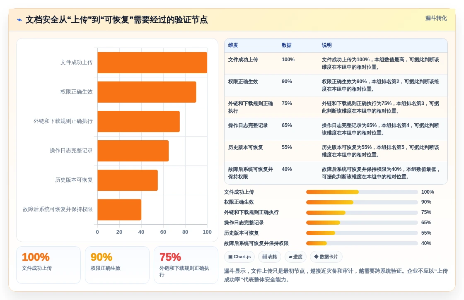Image resolution: width=464 pixels, height=300 pixels.
Task: Click the 文件成功上传 chart bar
Action: click(152, 62)
